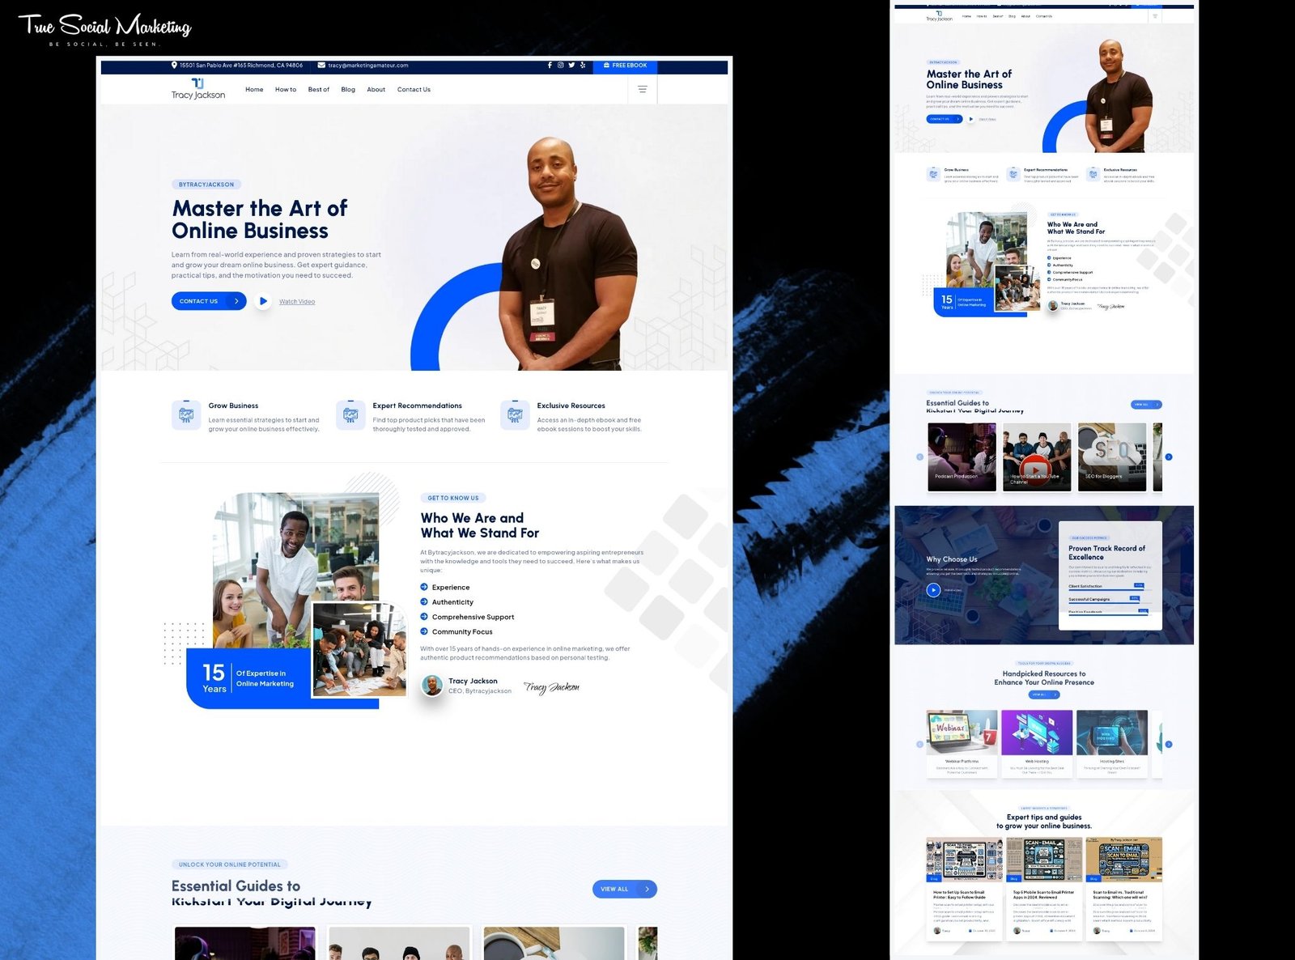
Task: Click the Client Satisfaction progress bar
Action: pyautogui.click(x=1106, y=590)
